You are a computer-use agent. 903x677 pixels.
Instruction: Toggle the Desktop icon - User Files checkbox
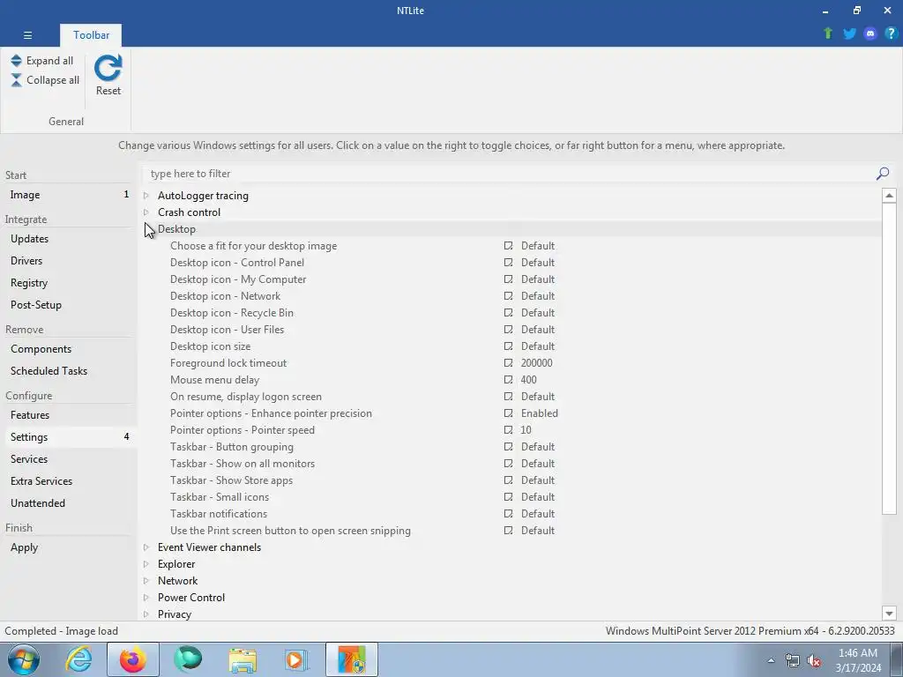pos(508,330)
